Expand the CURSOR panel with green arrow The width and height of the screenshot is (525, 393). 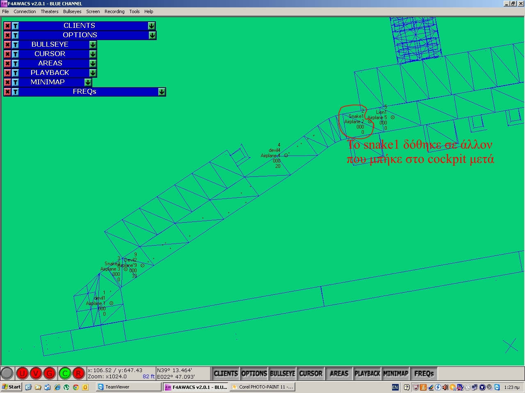click(93, 54)
